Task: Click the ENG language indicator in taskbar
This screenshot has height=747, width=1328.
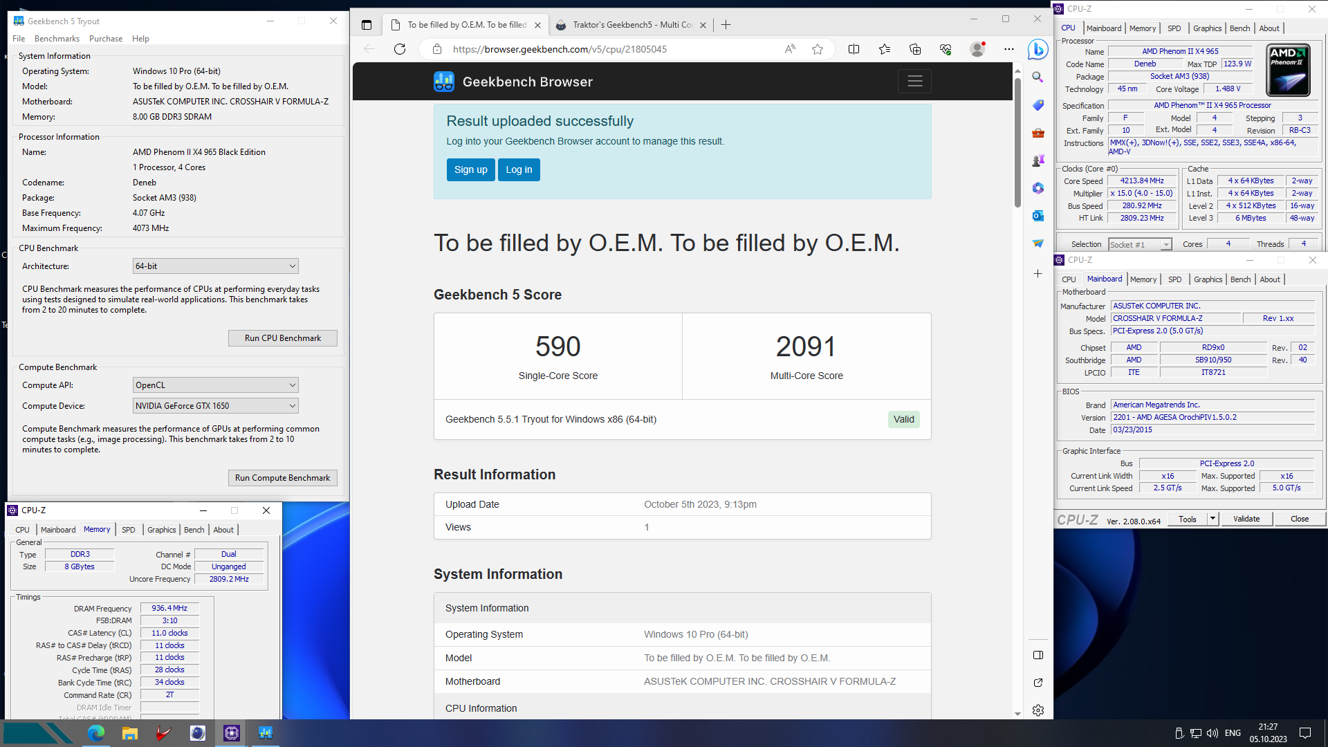Action: [x=1233, y=733]
